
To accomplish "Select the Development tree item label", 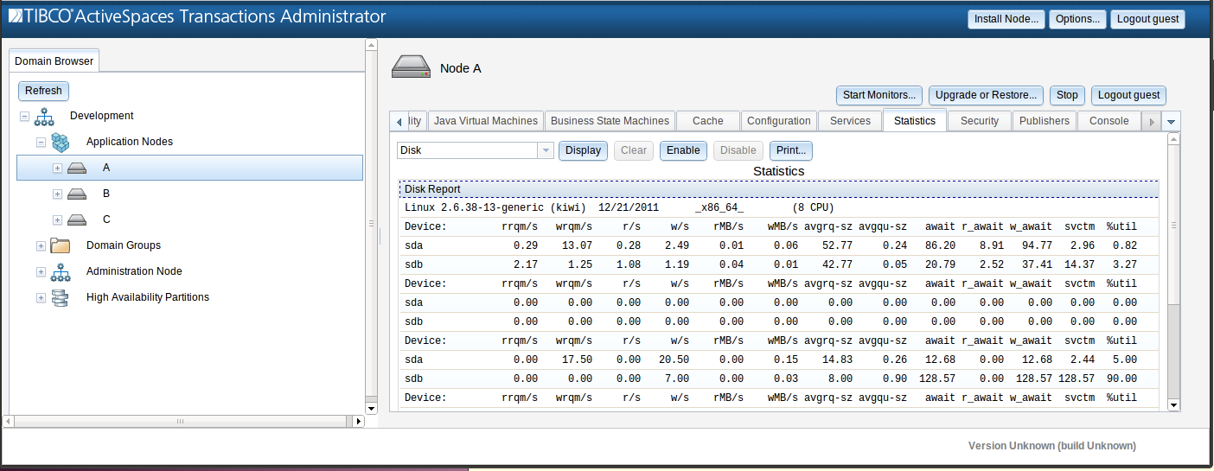I will 101,116.
